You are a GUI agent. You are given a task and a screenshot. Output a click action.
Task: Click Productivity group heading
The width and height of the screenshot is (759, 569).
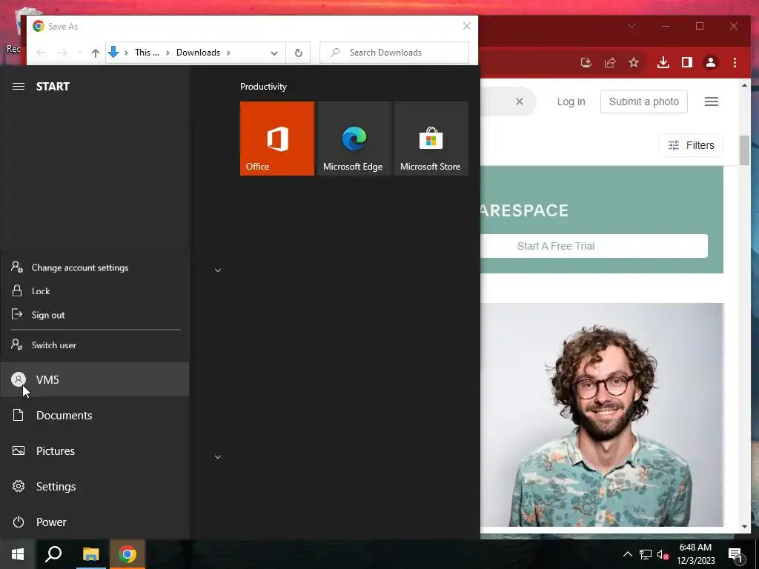263,87
